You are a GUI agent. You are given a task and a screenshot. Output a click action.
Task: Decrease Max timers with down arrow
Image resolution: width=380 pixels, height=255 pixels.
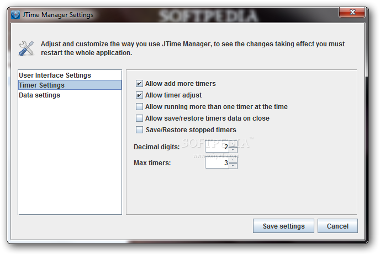(233, 166)
